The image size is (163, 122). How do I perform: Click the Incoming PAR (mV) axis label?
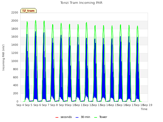(x=3, y=58)
